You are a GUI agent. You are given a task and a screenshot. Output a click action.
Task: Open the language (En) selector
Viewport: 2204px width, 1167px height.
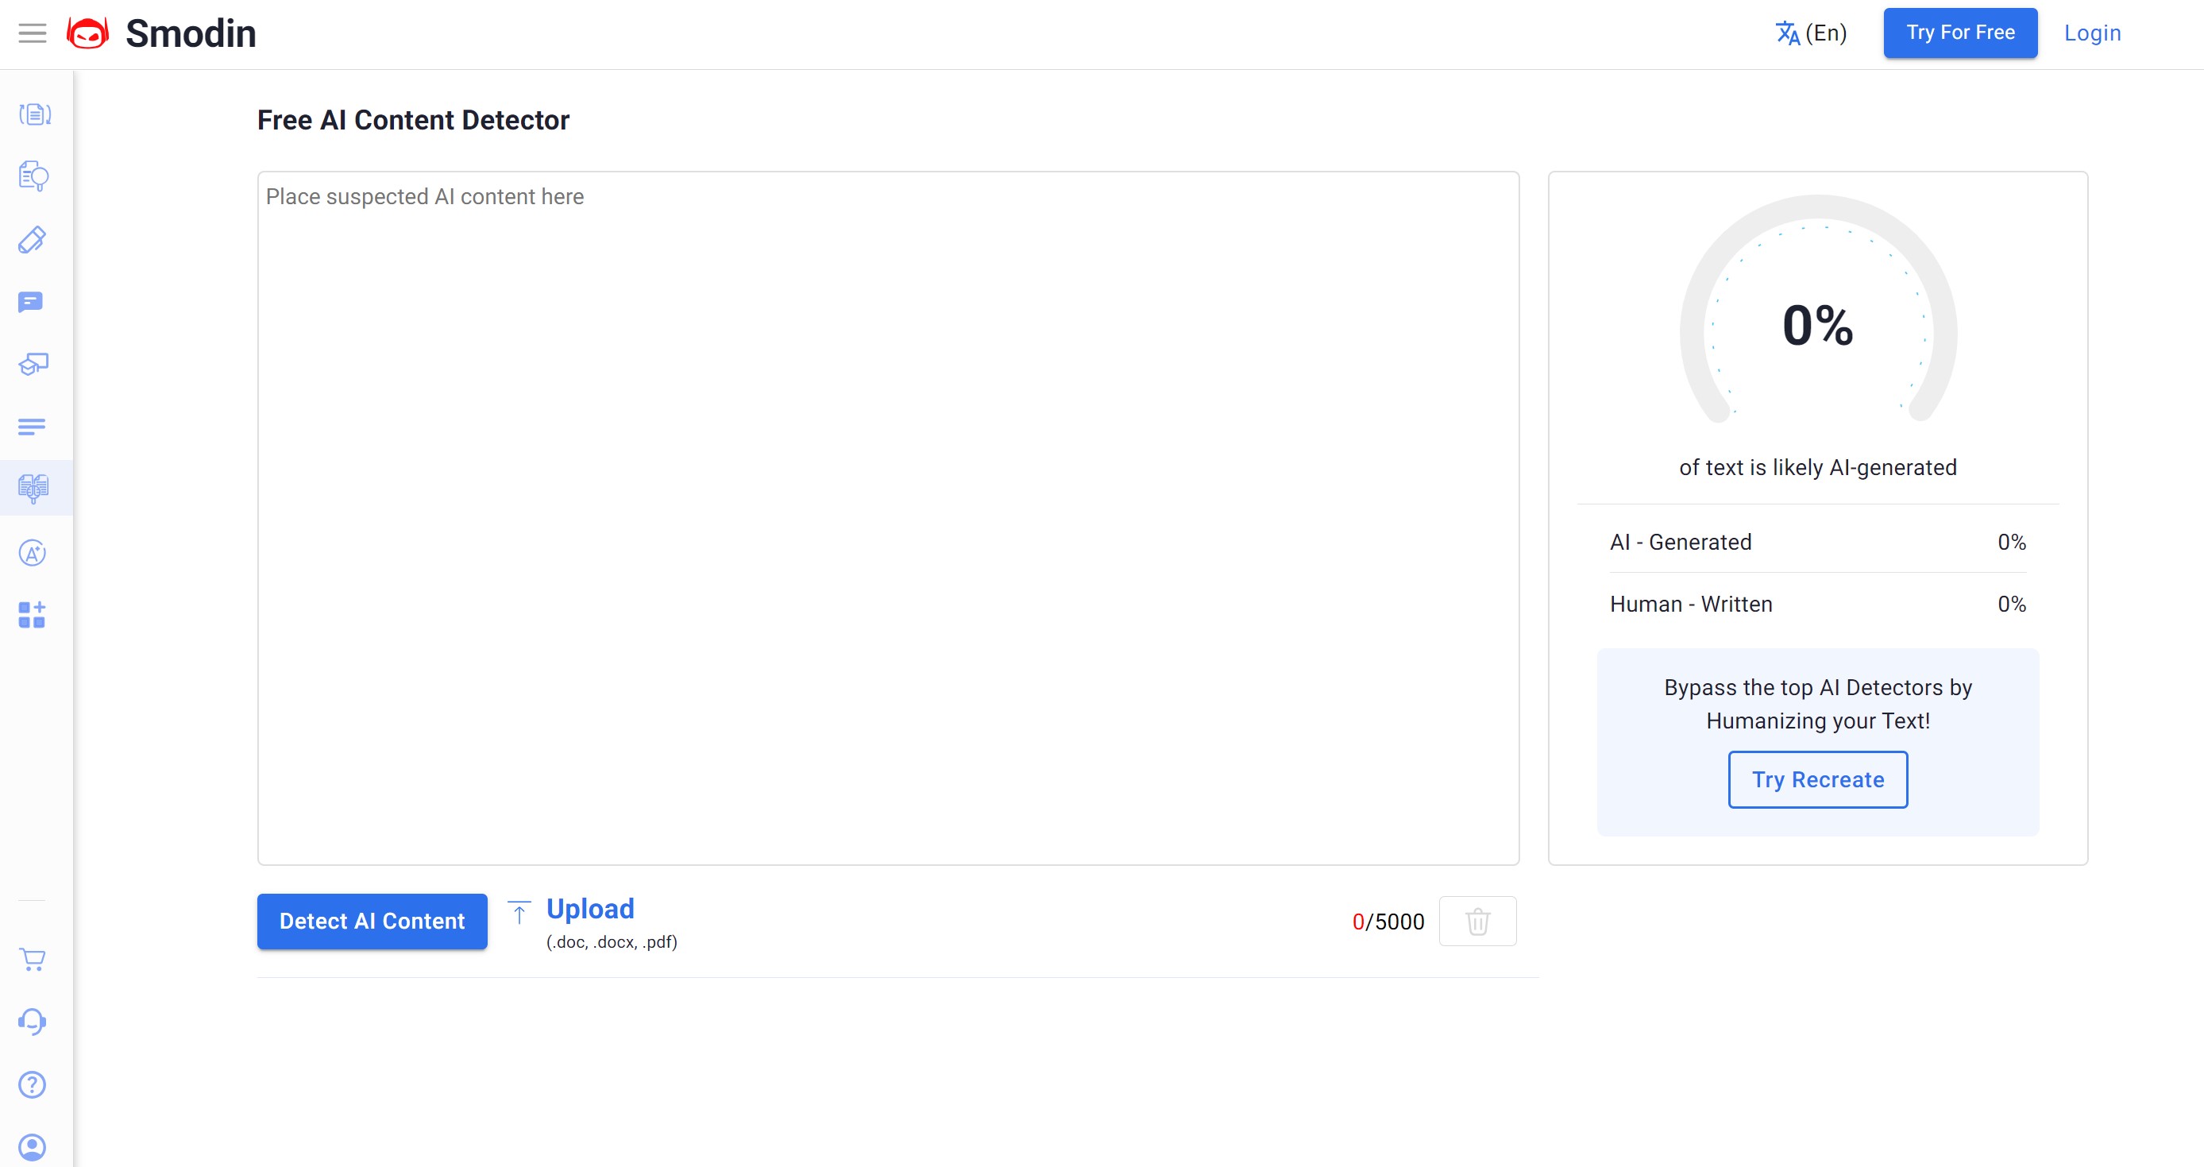pyautogui.click(x=1810, y=33)
